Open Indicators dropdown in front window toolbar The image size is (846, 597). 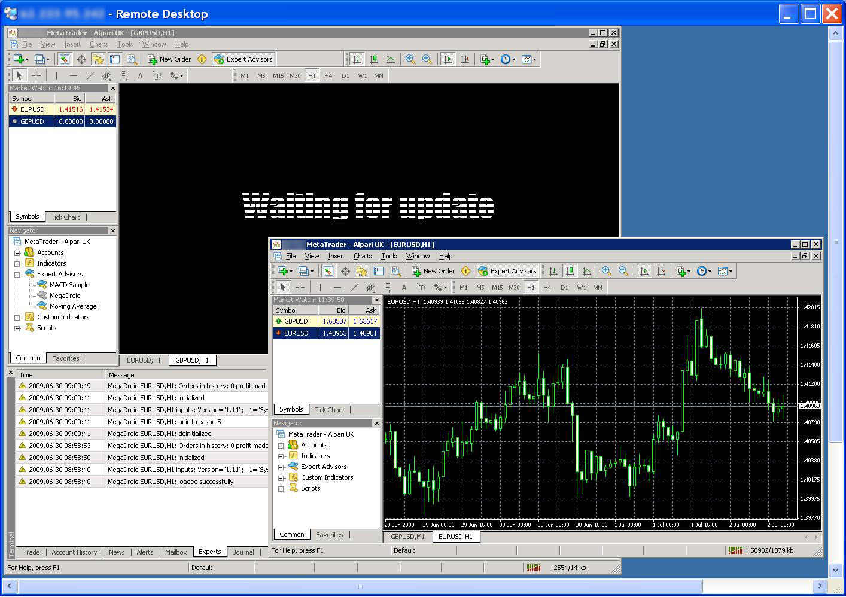coord(684,271)
